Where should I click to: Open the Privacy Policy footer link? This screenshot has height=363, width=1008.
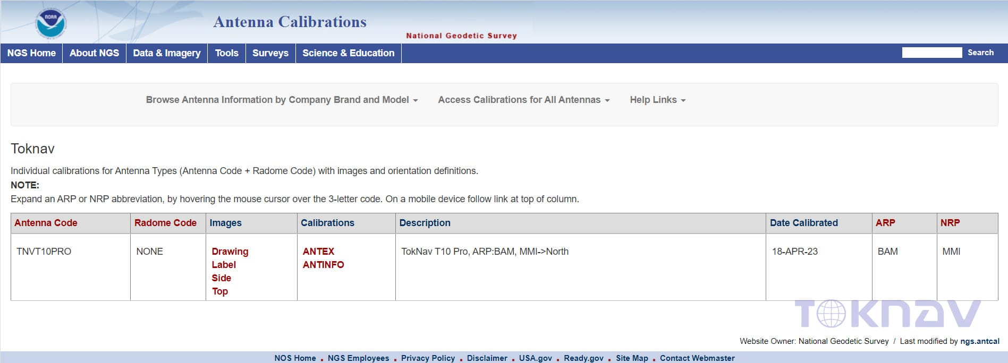point(428,358)
